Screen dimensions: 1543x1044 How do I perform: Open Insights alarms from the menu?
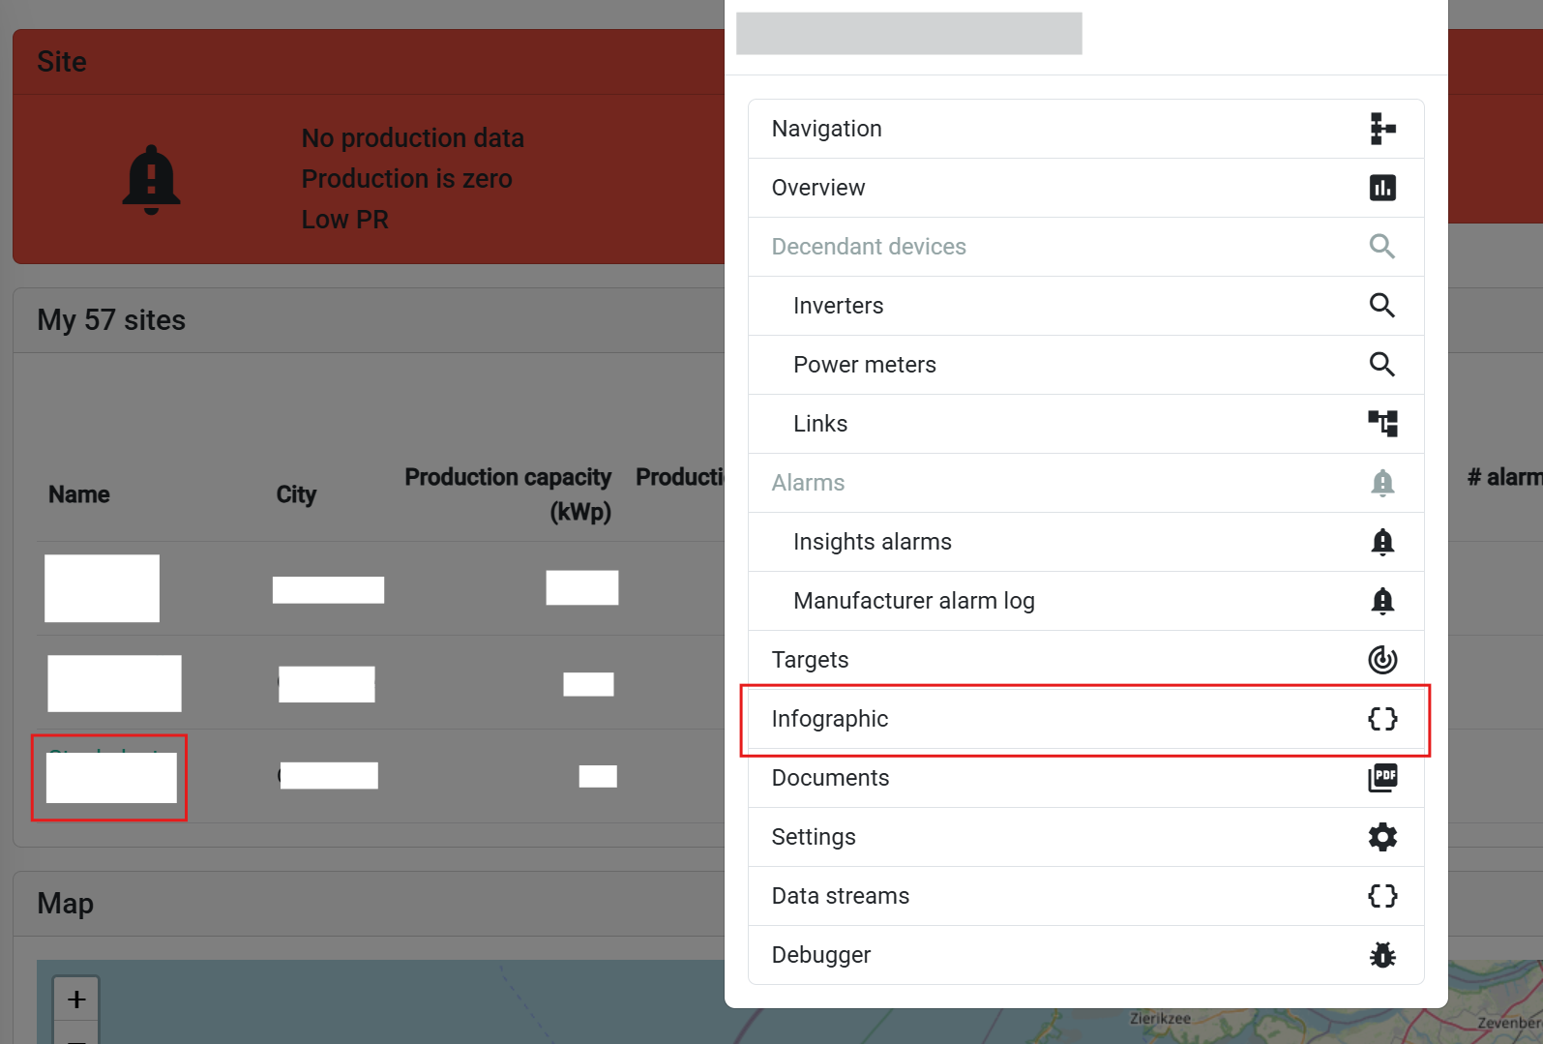1085,542
